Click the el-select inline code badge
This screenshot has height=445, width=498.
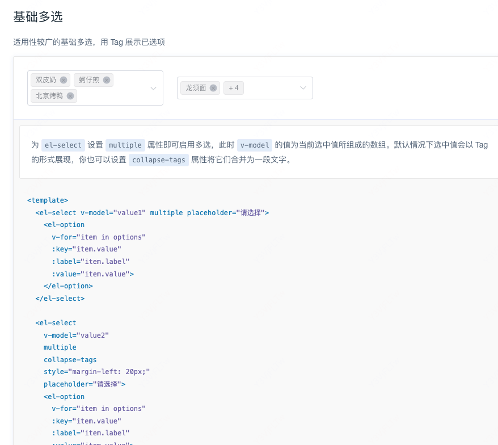(x=63, y=145)
